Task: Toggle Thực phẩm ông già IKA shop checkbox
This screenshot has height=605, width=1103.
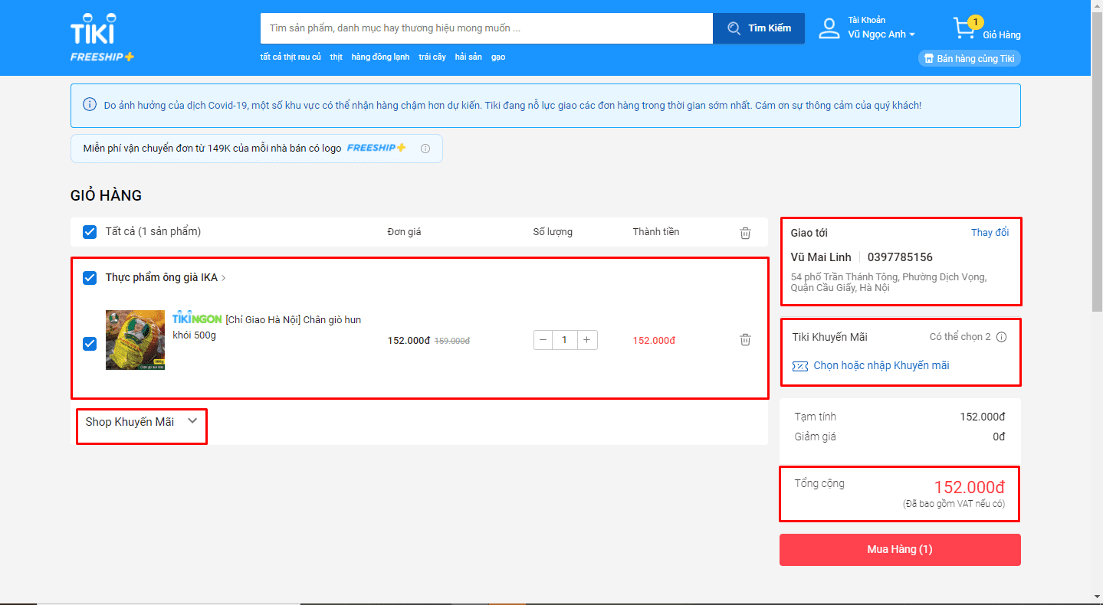Action: pos(90,278)
